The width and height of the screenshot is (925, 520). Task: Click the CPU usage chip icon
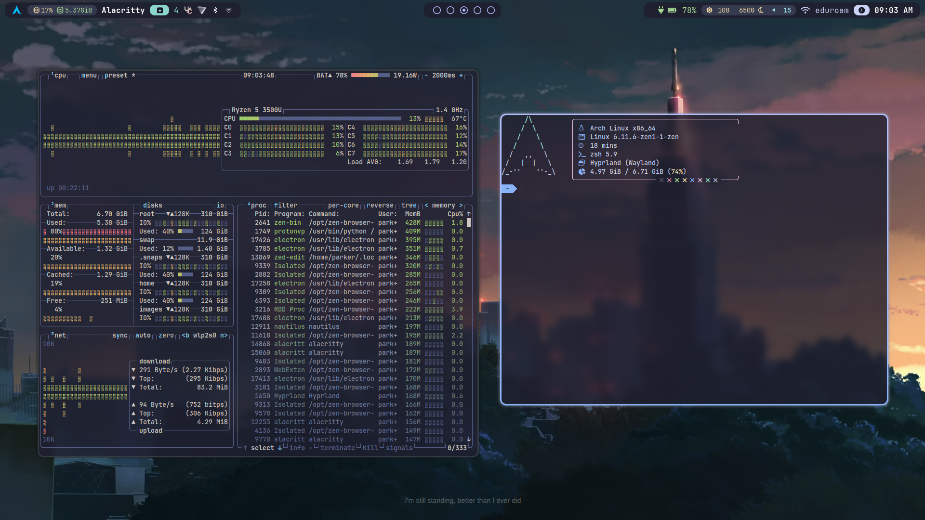(36, 10)
